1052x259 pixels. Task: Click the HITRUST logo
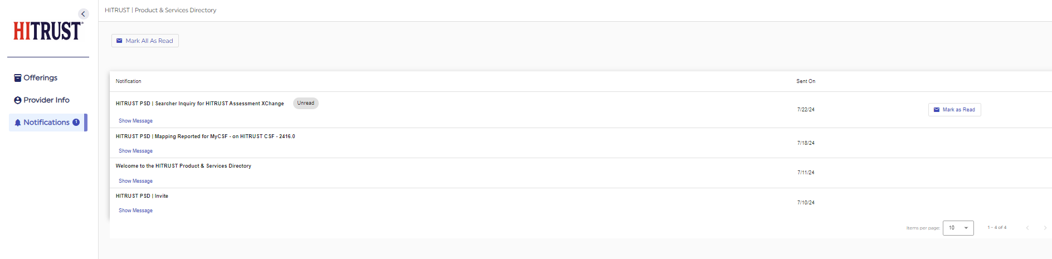click(48, 31)
